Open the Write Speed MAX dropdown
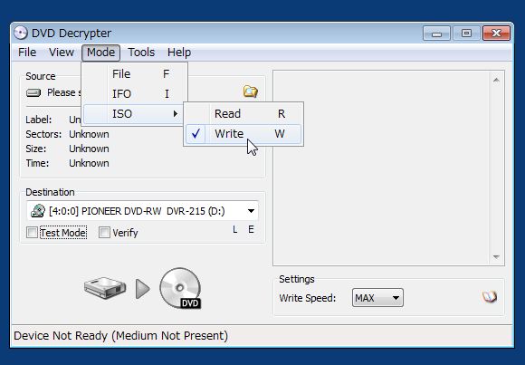Image resolution: width=525 pixels, height=365 pixels. coord(377,298)
